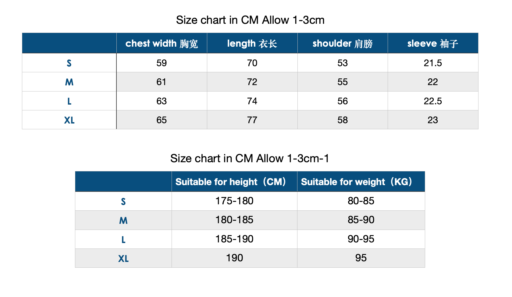512x297 pixels.
Task: Select the height range 185-190 cell
Action: click(x=234, y=239)
